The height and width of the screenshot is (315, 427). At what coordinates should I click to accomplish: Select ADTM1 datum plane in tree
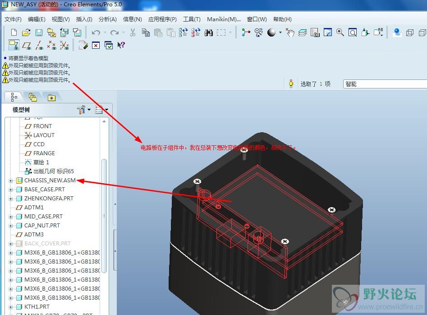pyautogui.click(x=34, y=207)
